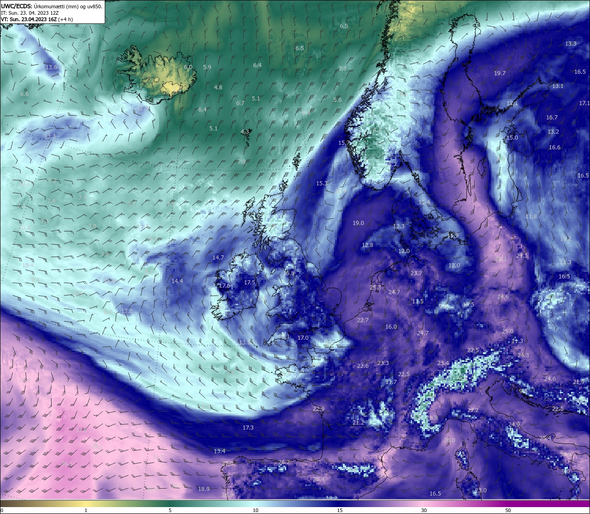Click the 19.0 map value
Image resolution: width=590 pixels, height=514 pixels.
pyautogui.click(x=358, y=223)
